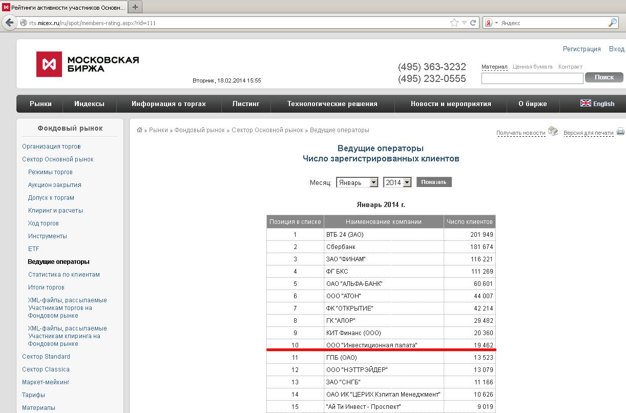This screenshot has width=626, height=413.
Task: Open the URL history dropdown arrow
Action: [464, 23]
